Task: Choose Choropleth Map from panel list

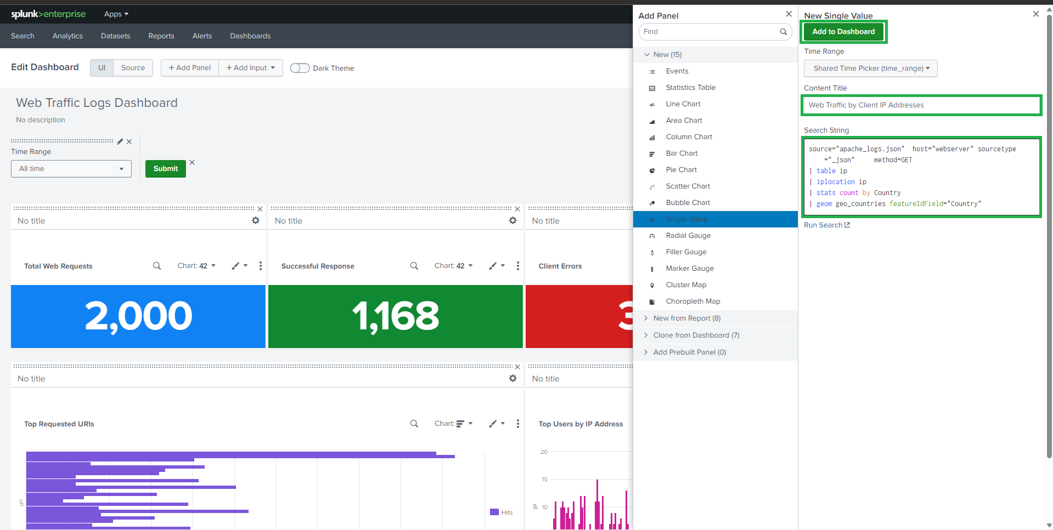Action: pos(692,301)
